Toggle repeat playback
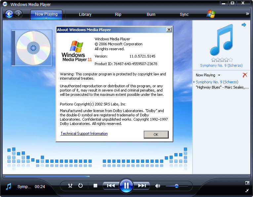Image resolution: width=253 pixels, height=197 pixels. pyautogui.click(x=80, y=186)
